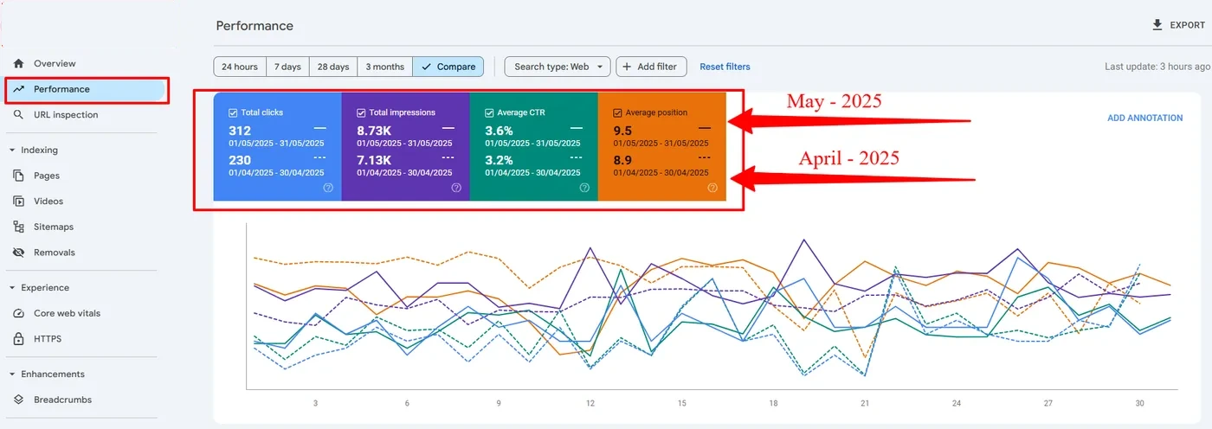This screenshot has height=429, width=1212.
Task: Collapse the Enhancements section
Action: tap(12, 374)
